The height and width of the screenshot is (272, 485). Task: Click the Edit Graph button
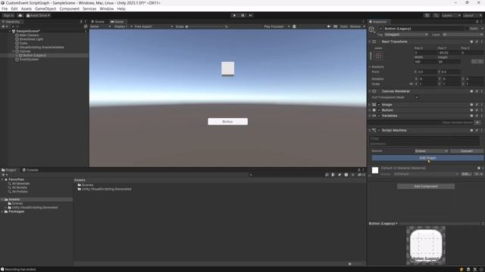[427, 158]
